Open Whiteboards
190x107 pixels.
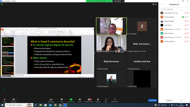click(115, 100)
